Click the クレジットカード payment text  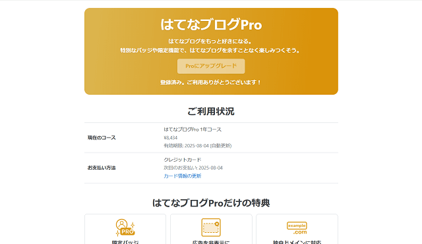coord(183,160)
